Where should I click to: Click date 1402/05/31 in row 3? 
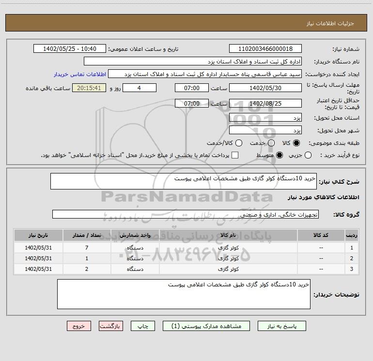coord(38,269)
